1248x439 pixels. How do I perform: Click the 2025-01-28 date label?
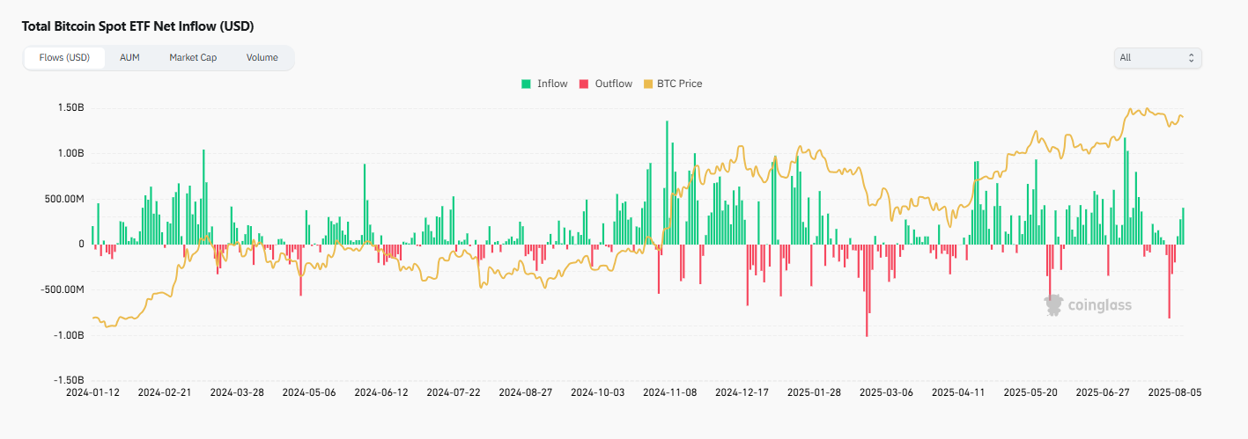(x=814, y=392)
